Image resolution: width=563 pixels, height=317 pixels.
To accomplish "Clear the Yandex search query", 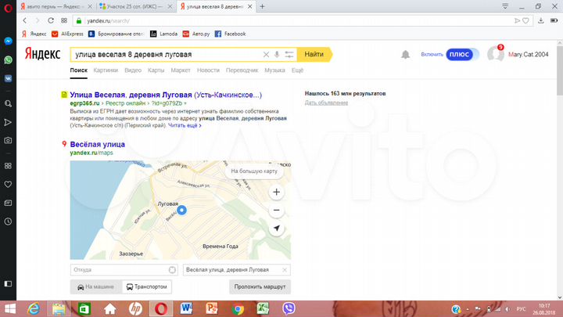I will point(266,55).
